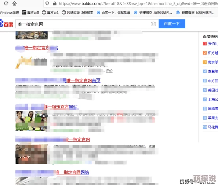Open the 百度一下，你就知道 bookmark
Image resolution: width=218 pixels, height=185 pixels.
pos(114,12)
